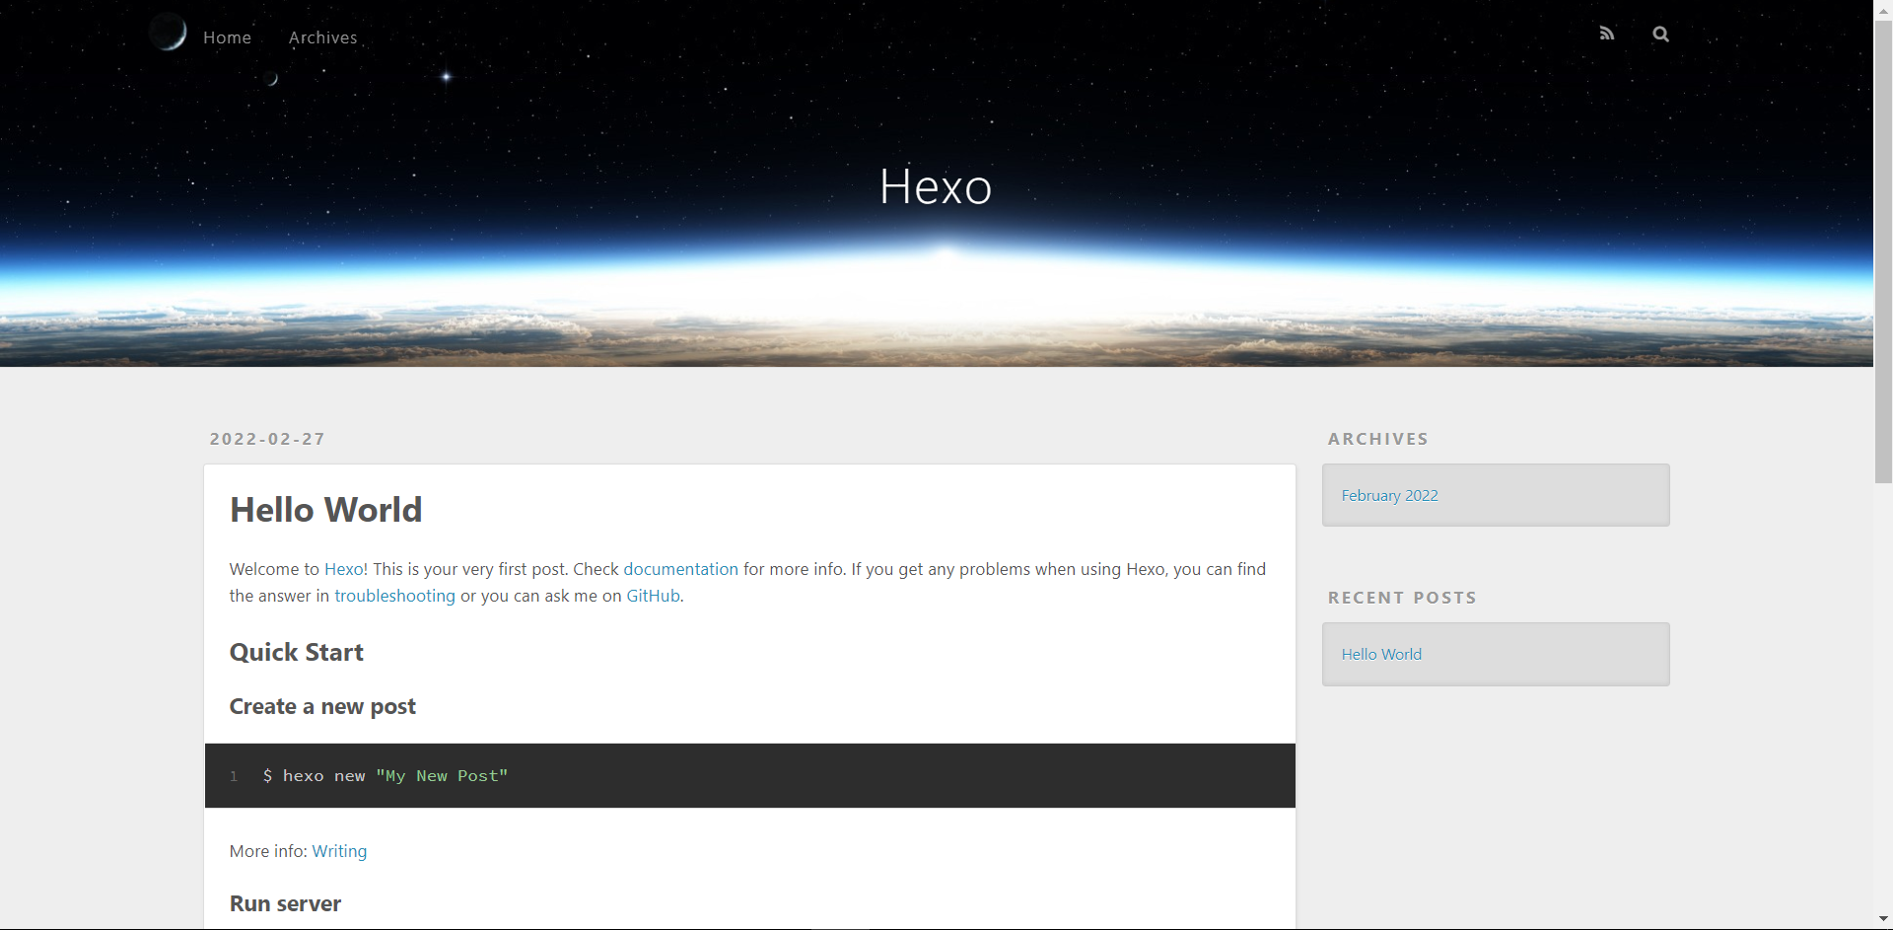
Task: Click the Quick Start heading
Action: click(x=297, y=652)
